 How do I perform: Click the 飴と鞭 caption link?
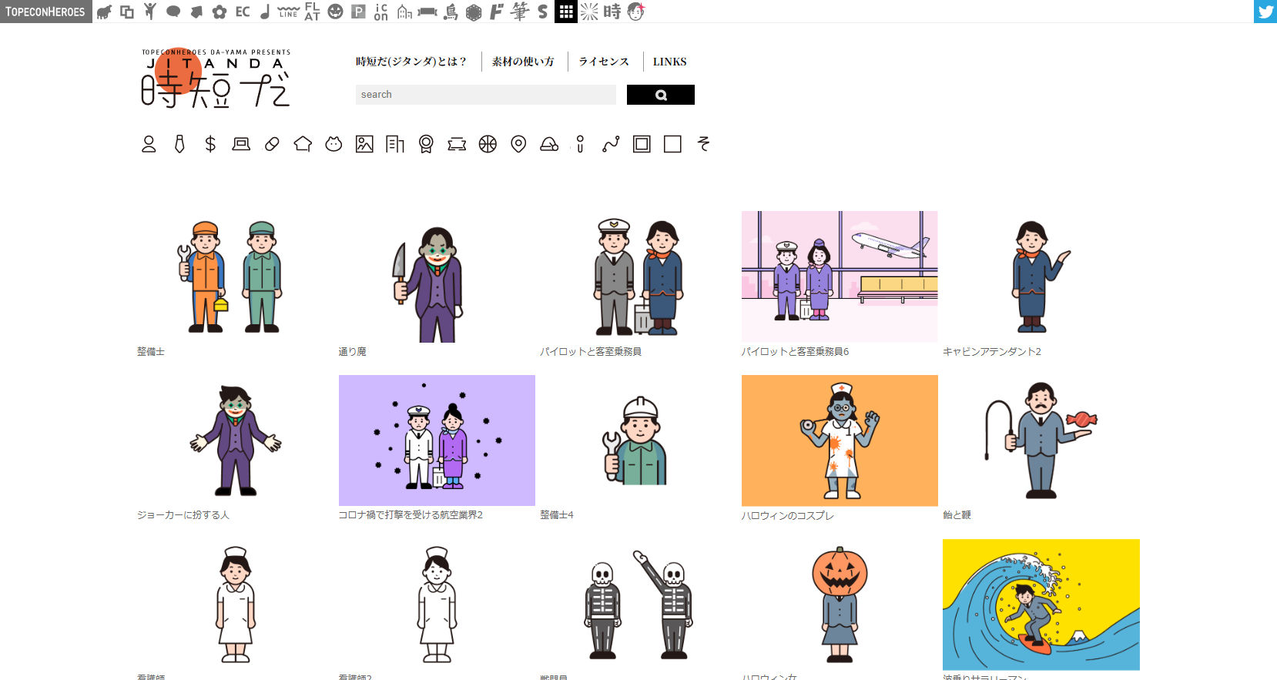tap(957, 515)
